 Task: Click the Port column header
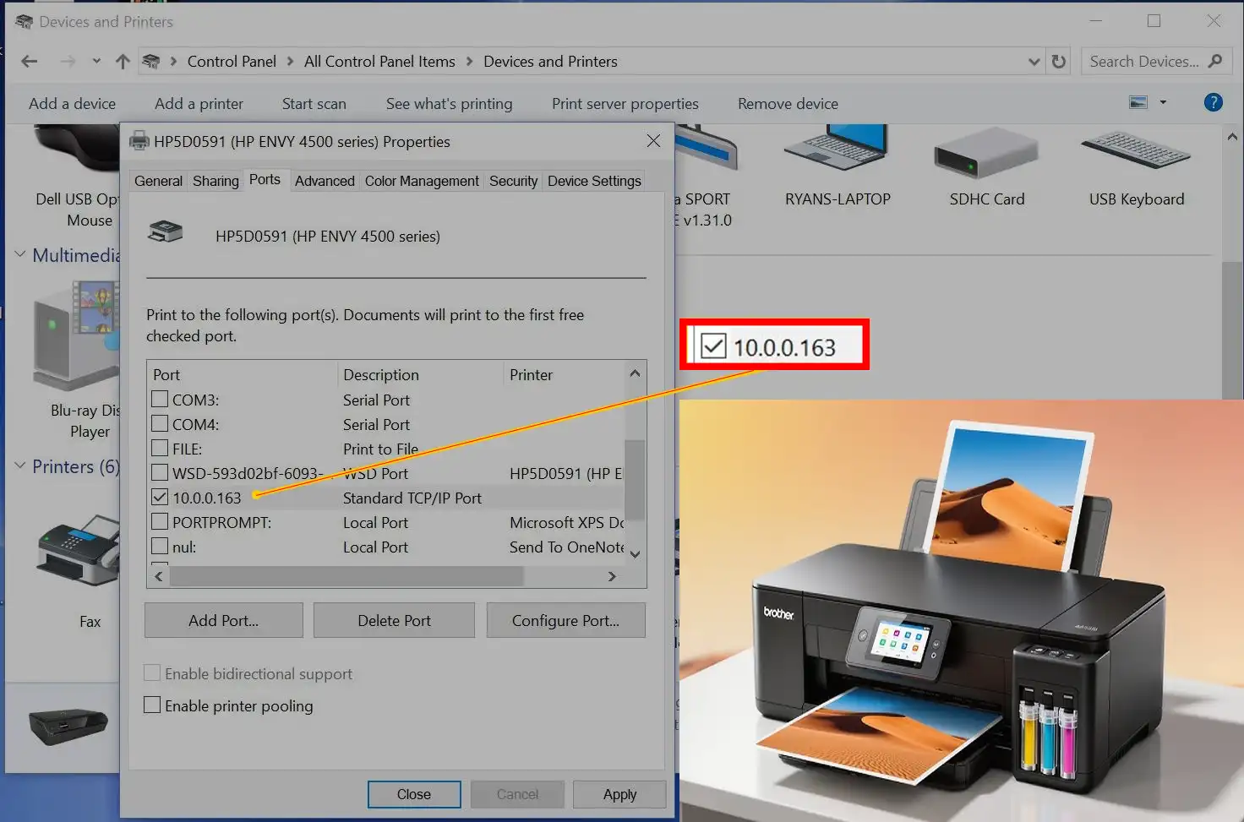pos(243,374)
